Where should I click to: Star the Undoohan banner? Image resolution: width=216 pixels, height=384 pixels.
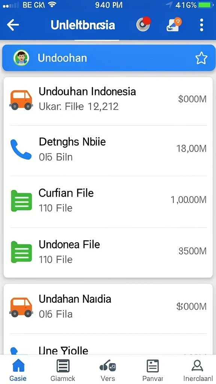tap(201, 58)
